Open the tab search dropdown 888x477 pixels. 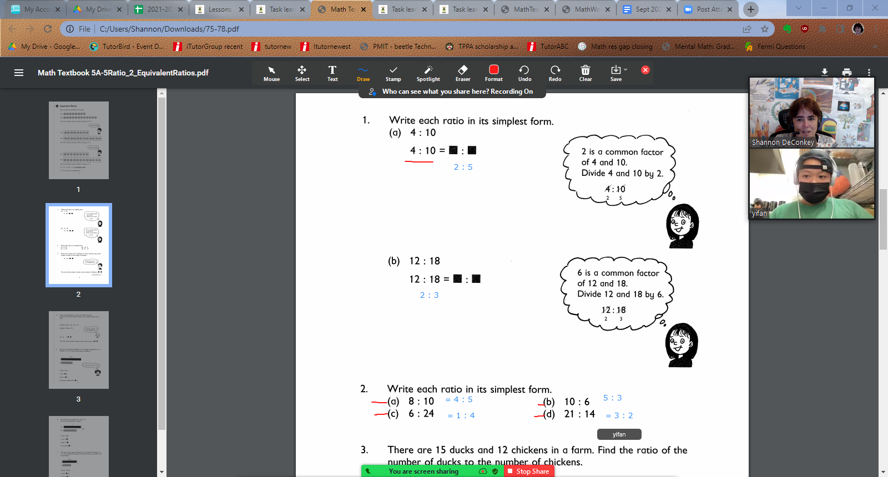[x=798, y=8]
